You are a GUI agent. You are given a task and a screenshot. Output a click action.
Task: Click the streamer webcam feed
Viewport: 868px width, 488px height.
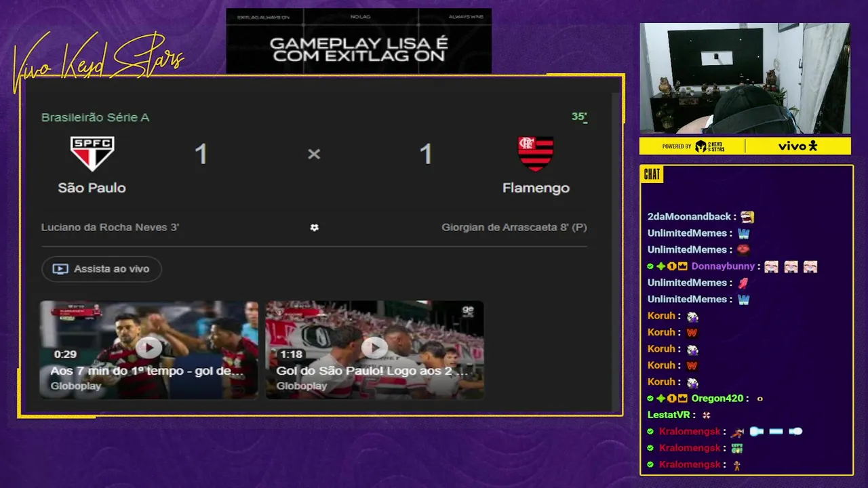(x=745, y=79)
